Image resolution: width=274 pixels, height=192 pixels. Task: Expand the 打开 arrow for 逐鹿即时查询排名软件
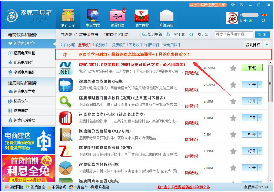[x=260, y=101]
